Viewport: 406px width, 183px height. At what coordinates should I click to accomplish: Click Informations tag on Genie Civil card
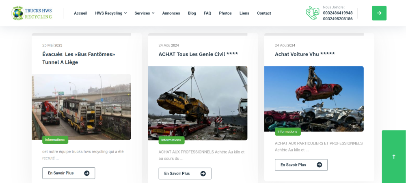coord(171,140)
